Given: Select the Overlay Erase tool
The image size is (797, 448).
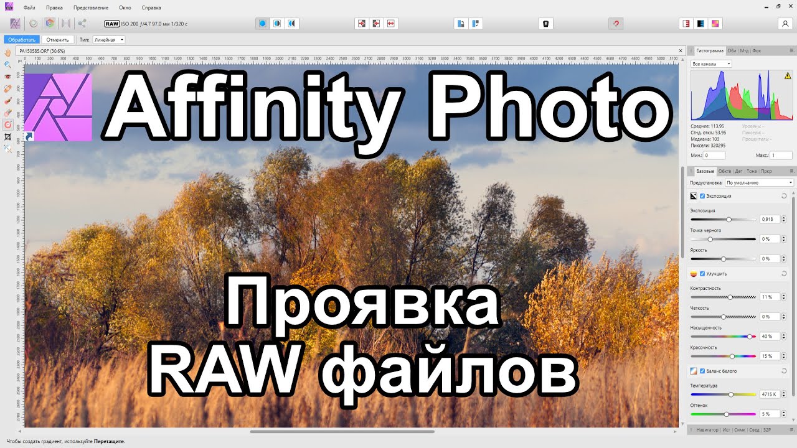Looking at the screenshot, I should pos(8,112).
